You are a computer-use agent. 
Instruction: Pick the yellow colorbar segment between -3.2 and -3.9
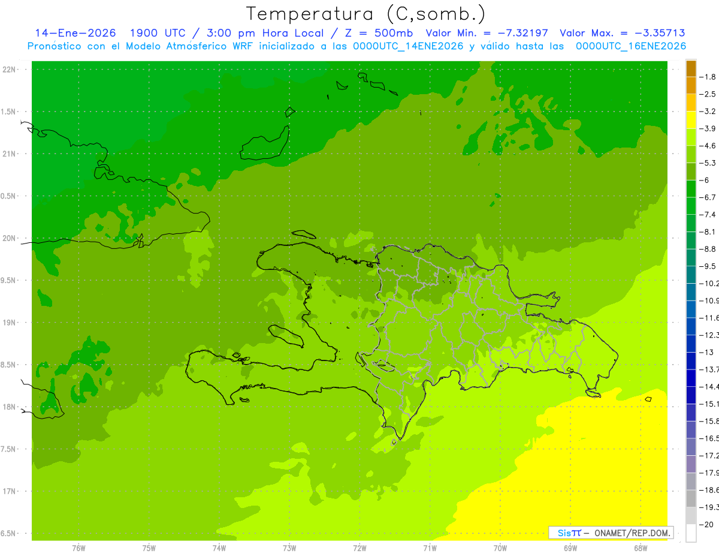click(691, 120)
